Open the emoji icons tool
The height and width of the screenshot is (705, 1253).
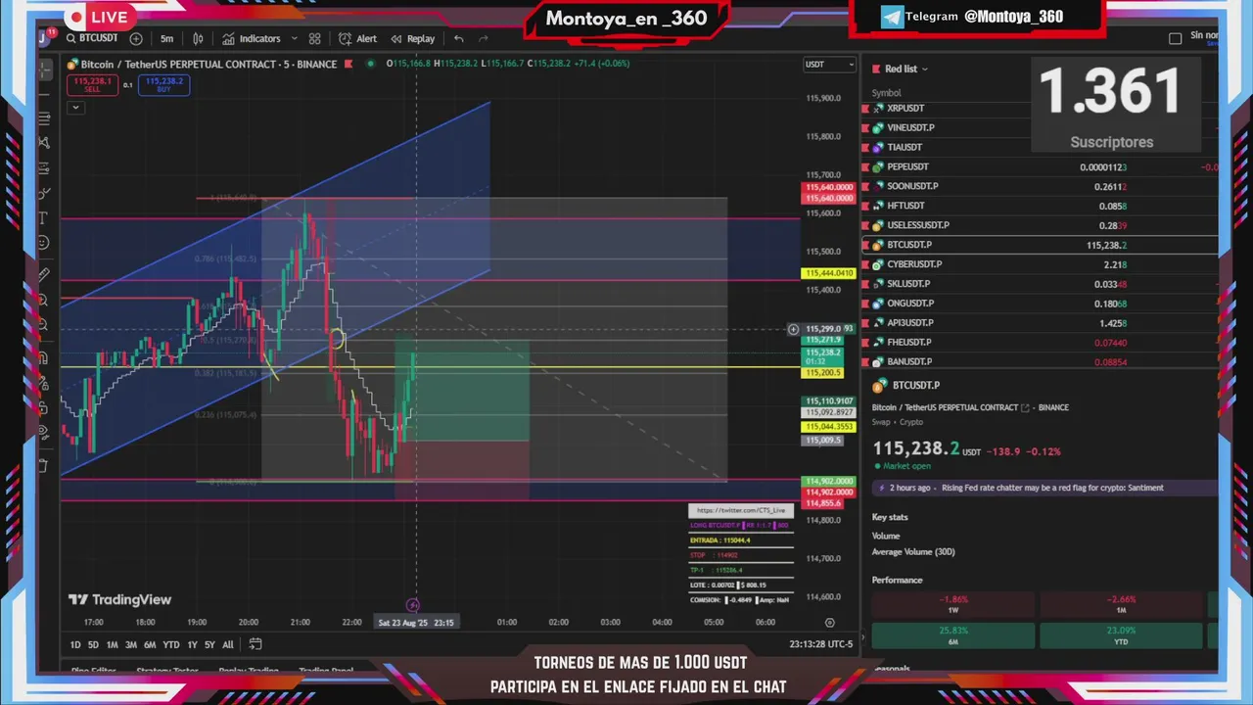tap(44, 243)
